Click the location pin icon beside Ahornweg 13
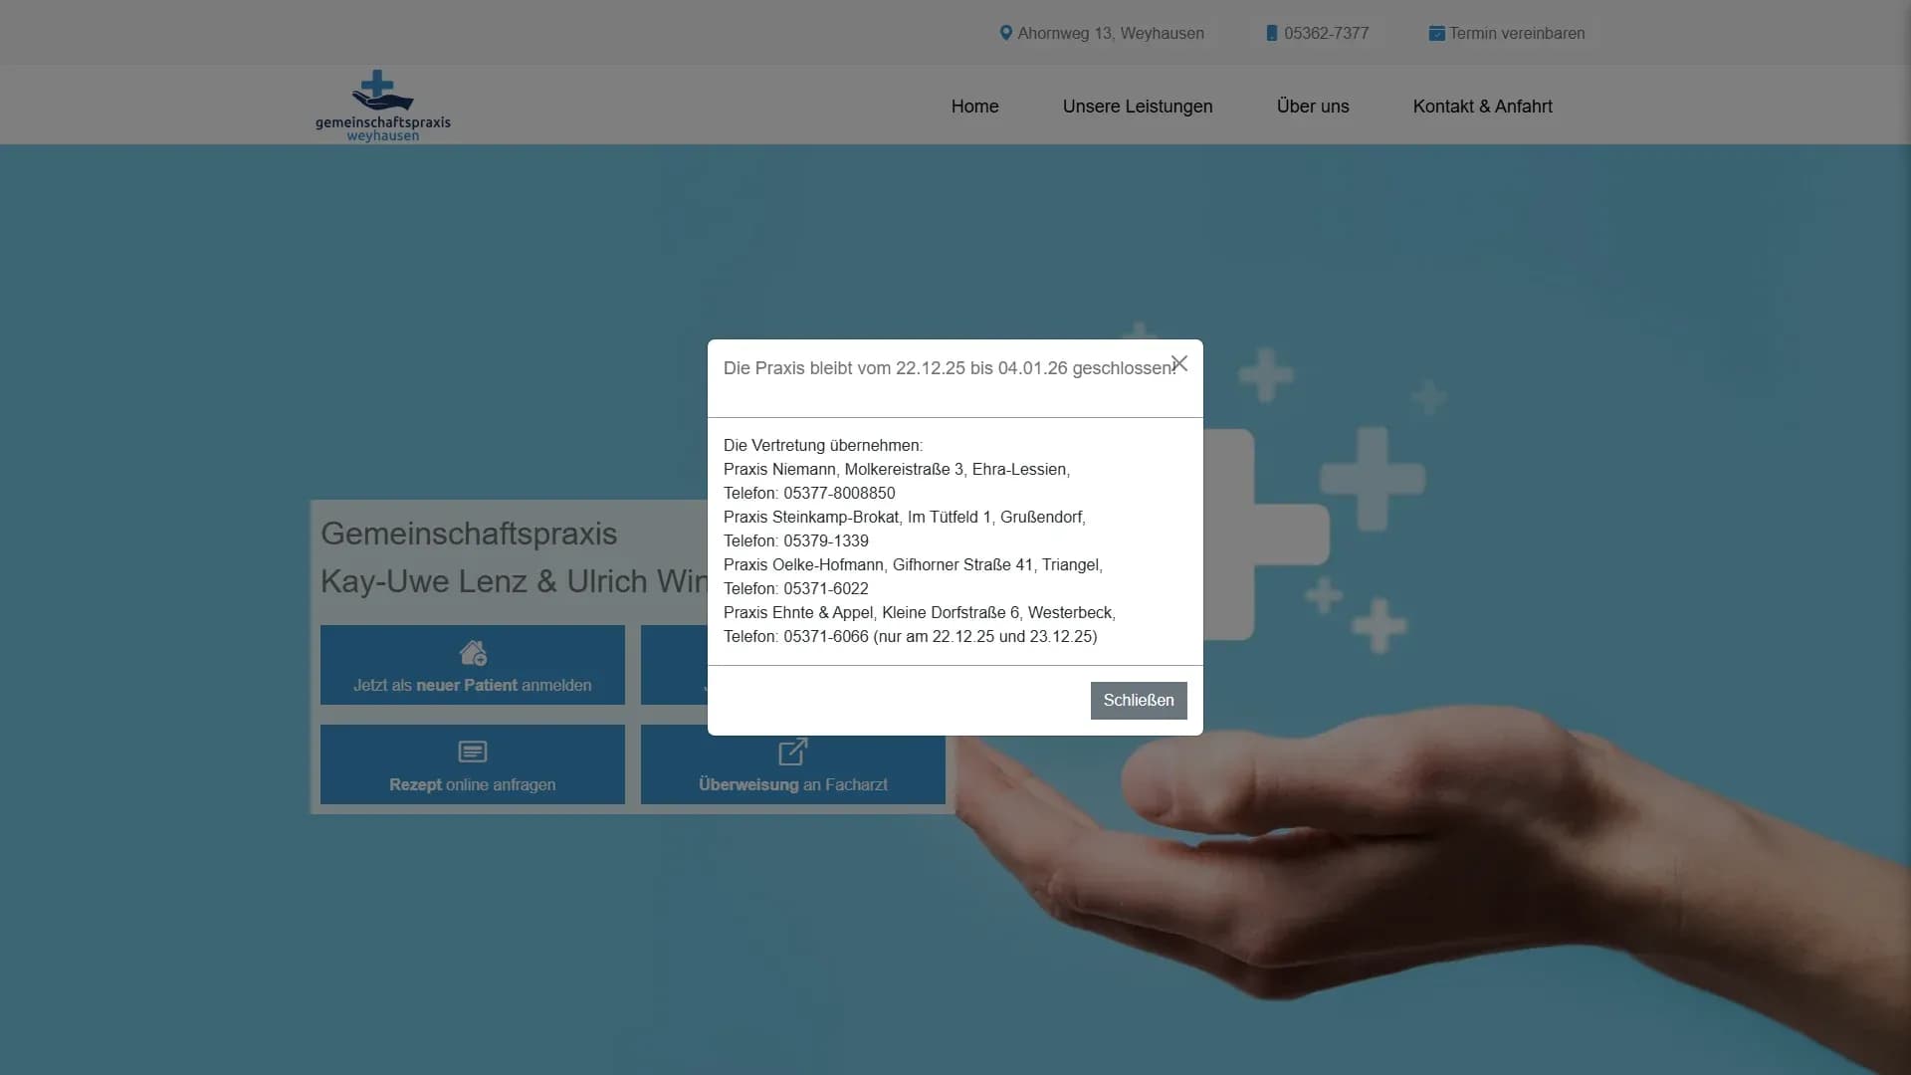1911x1075 pixels. tap(1005, 33)
